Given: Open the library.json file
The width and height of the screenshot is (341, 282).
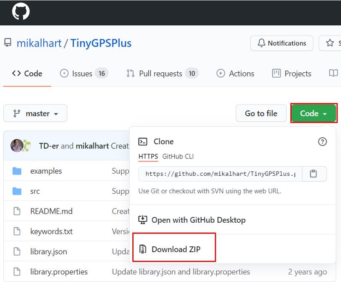Looking at the screenshot, I should (49, 251).
